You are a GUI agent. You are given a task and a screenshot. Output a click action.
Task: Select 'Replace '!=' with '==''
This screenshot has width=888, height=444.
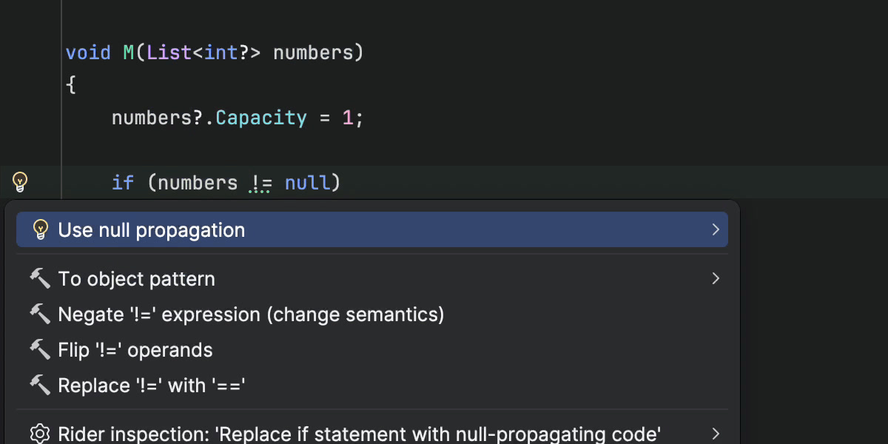pyautogui.click(x=152, y=385)
